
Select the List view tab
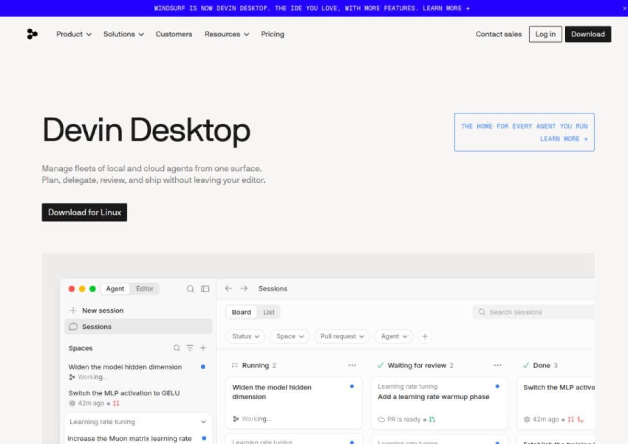[x=269, y=312]
